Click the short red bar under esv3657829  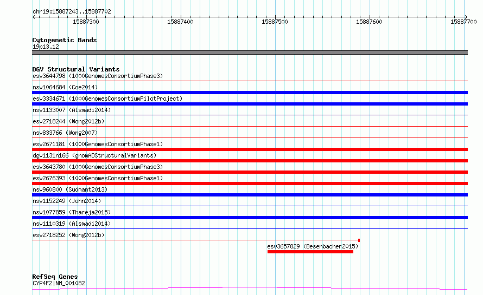(x=310, y=252)
